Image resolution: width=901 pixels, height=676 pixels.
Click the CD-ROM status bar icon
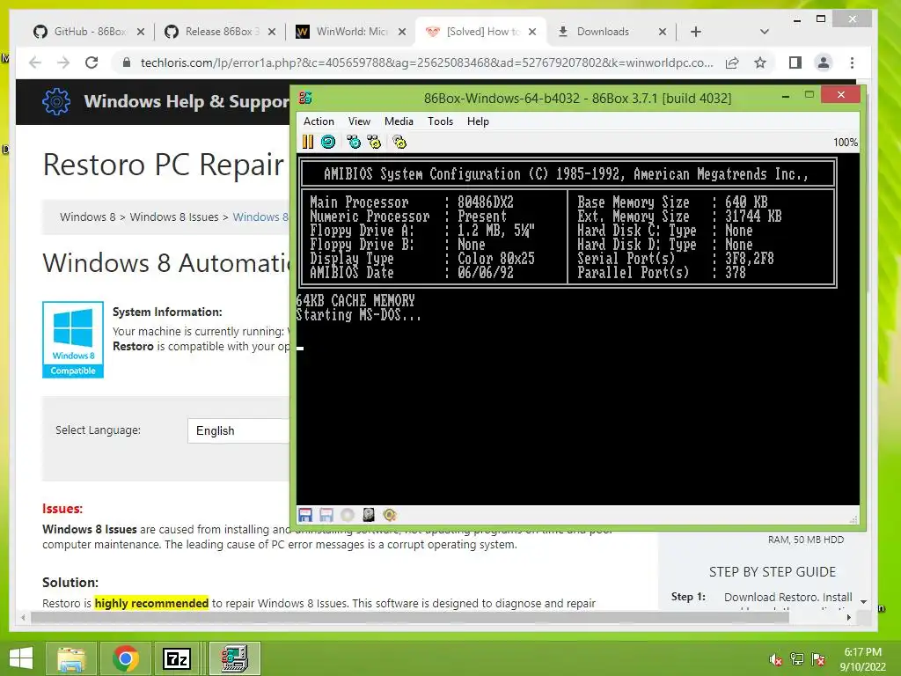pyautogui.click(x=348, y=515)
